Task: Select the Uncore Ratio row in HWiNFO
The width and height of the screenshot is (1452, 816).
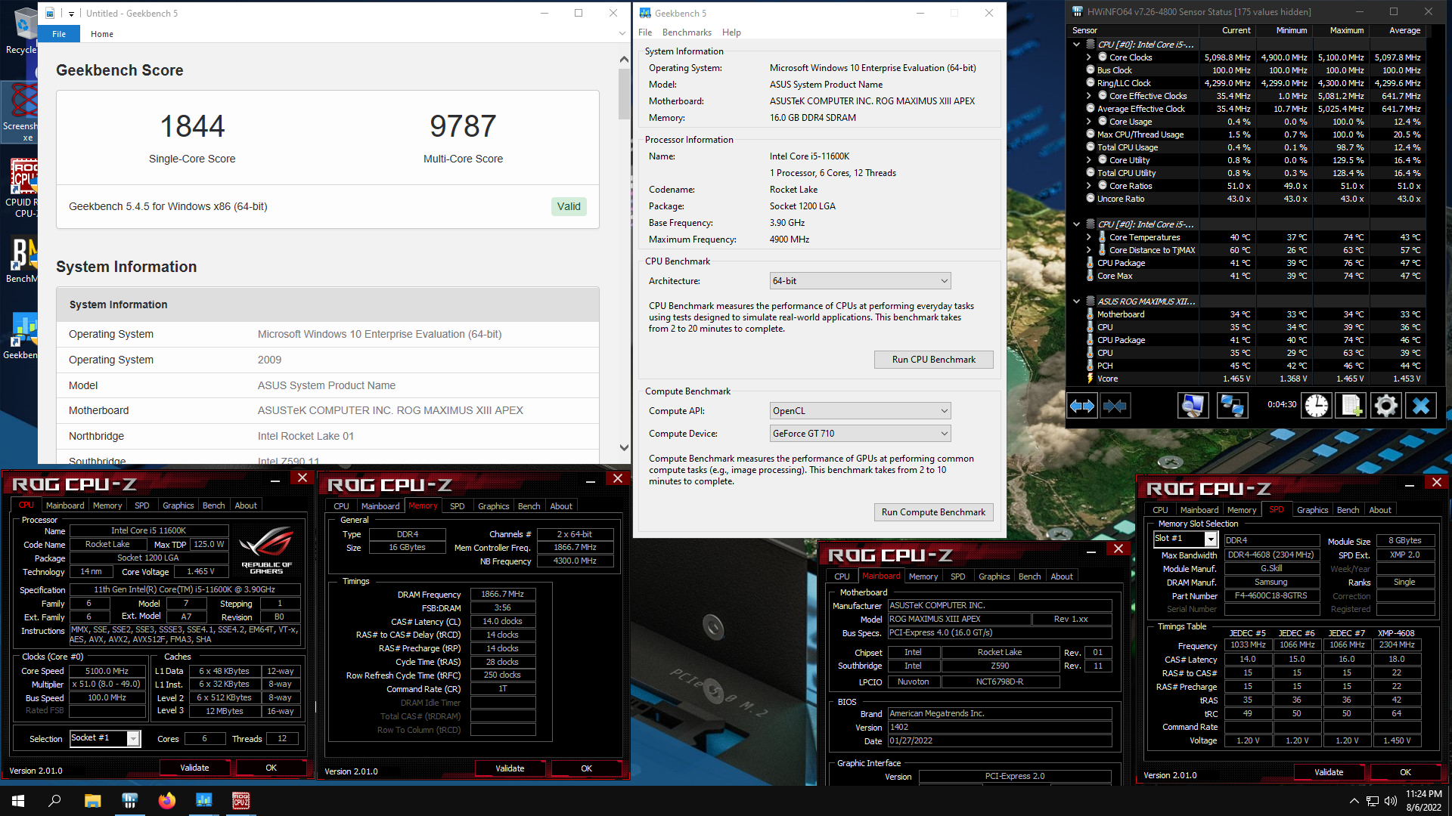Action: [x=1256, y=199]
